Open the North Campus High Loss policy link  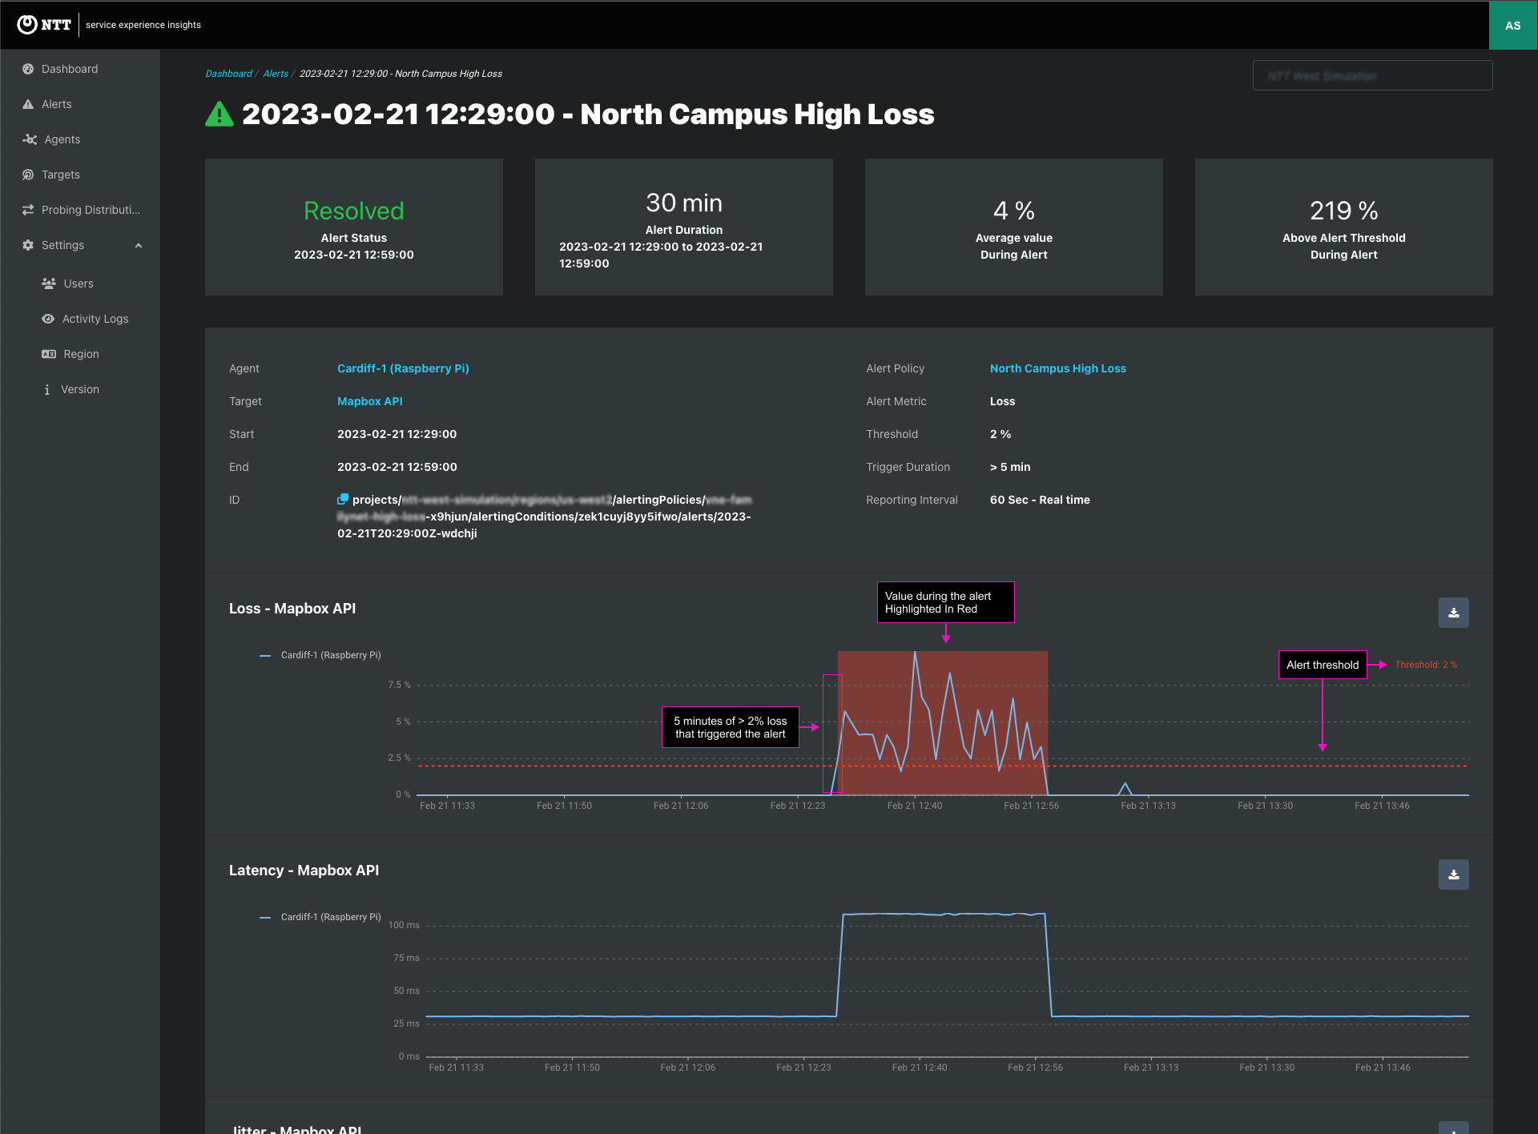click(1057, 368)
